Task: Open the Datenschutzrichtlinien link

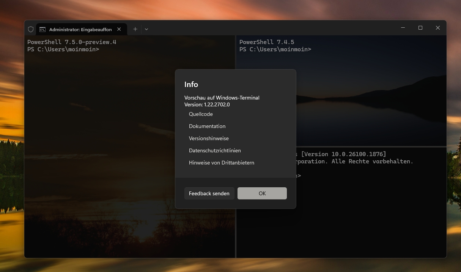Action: 215,150
